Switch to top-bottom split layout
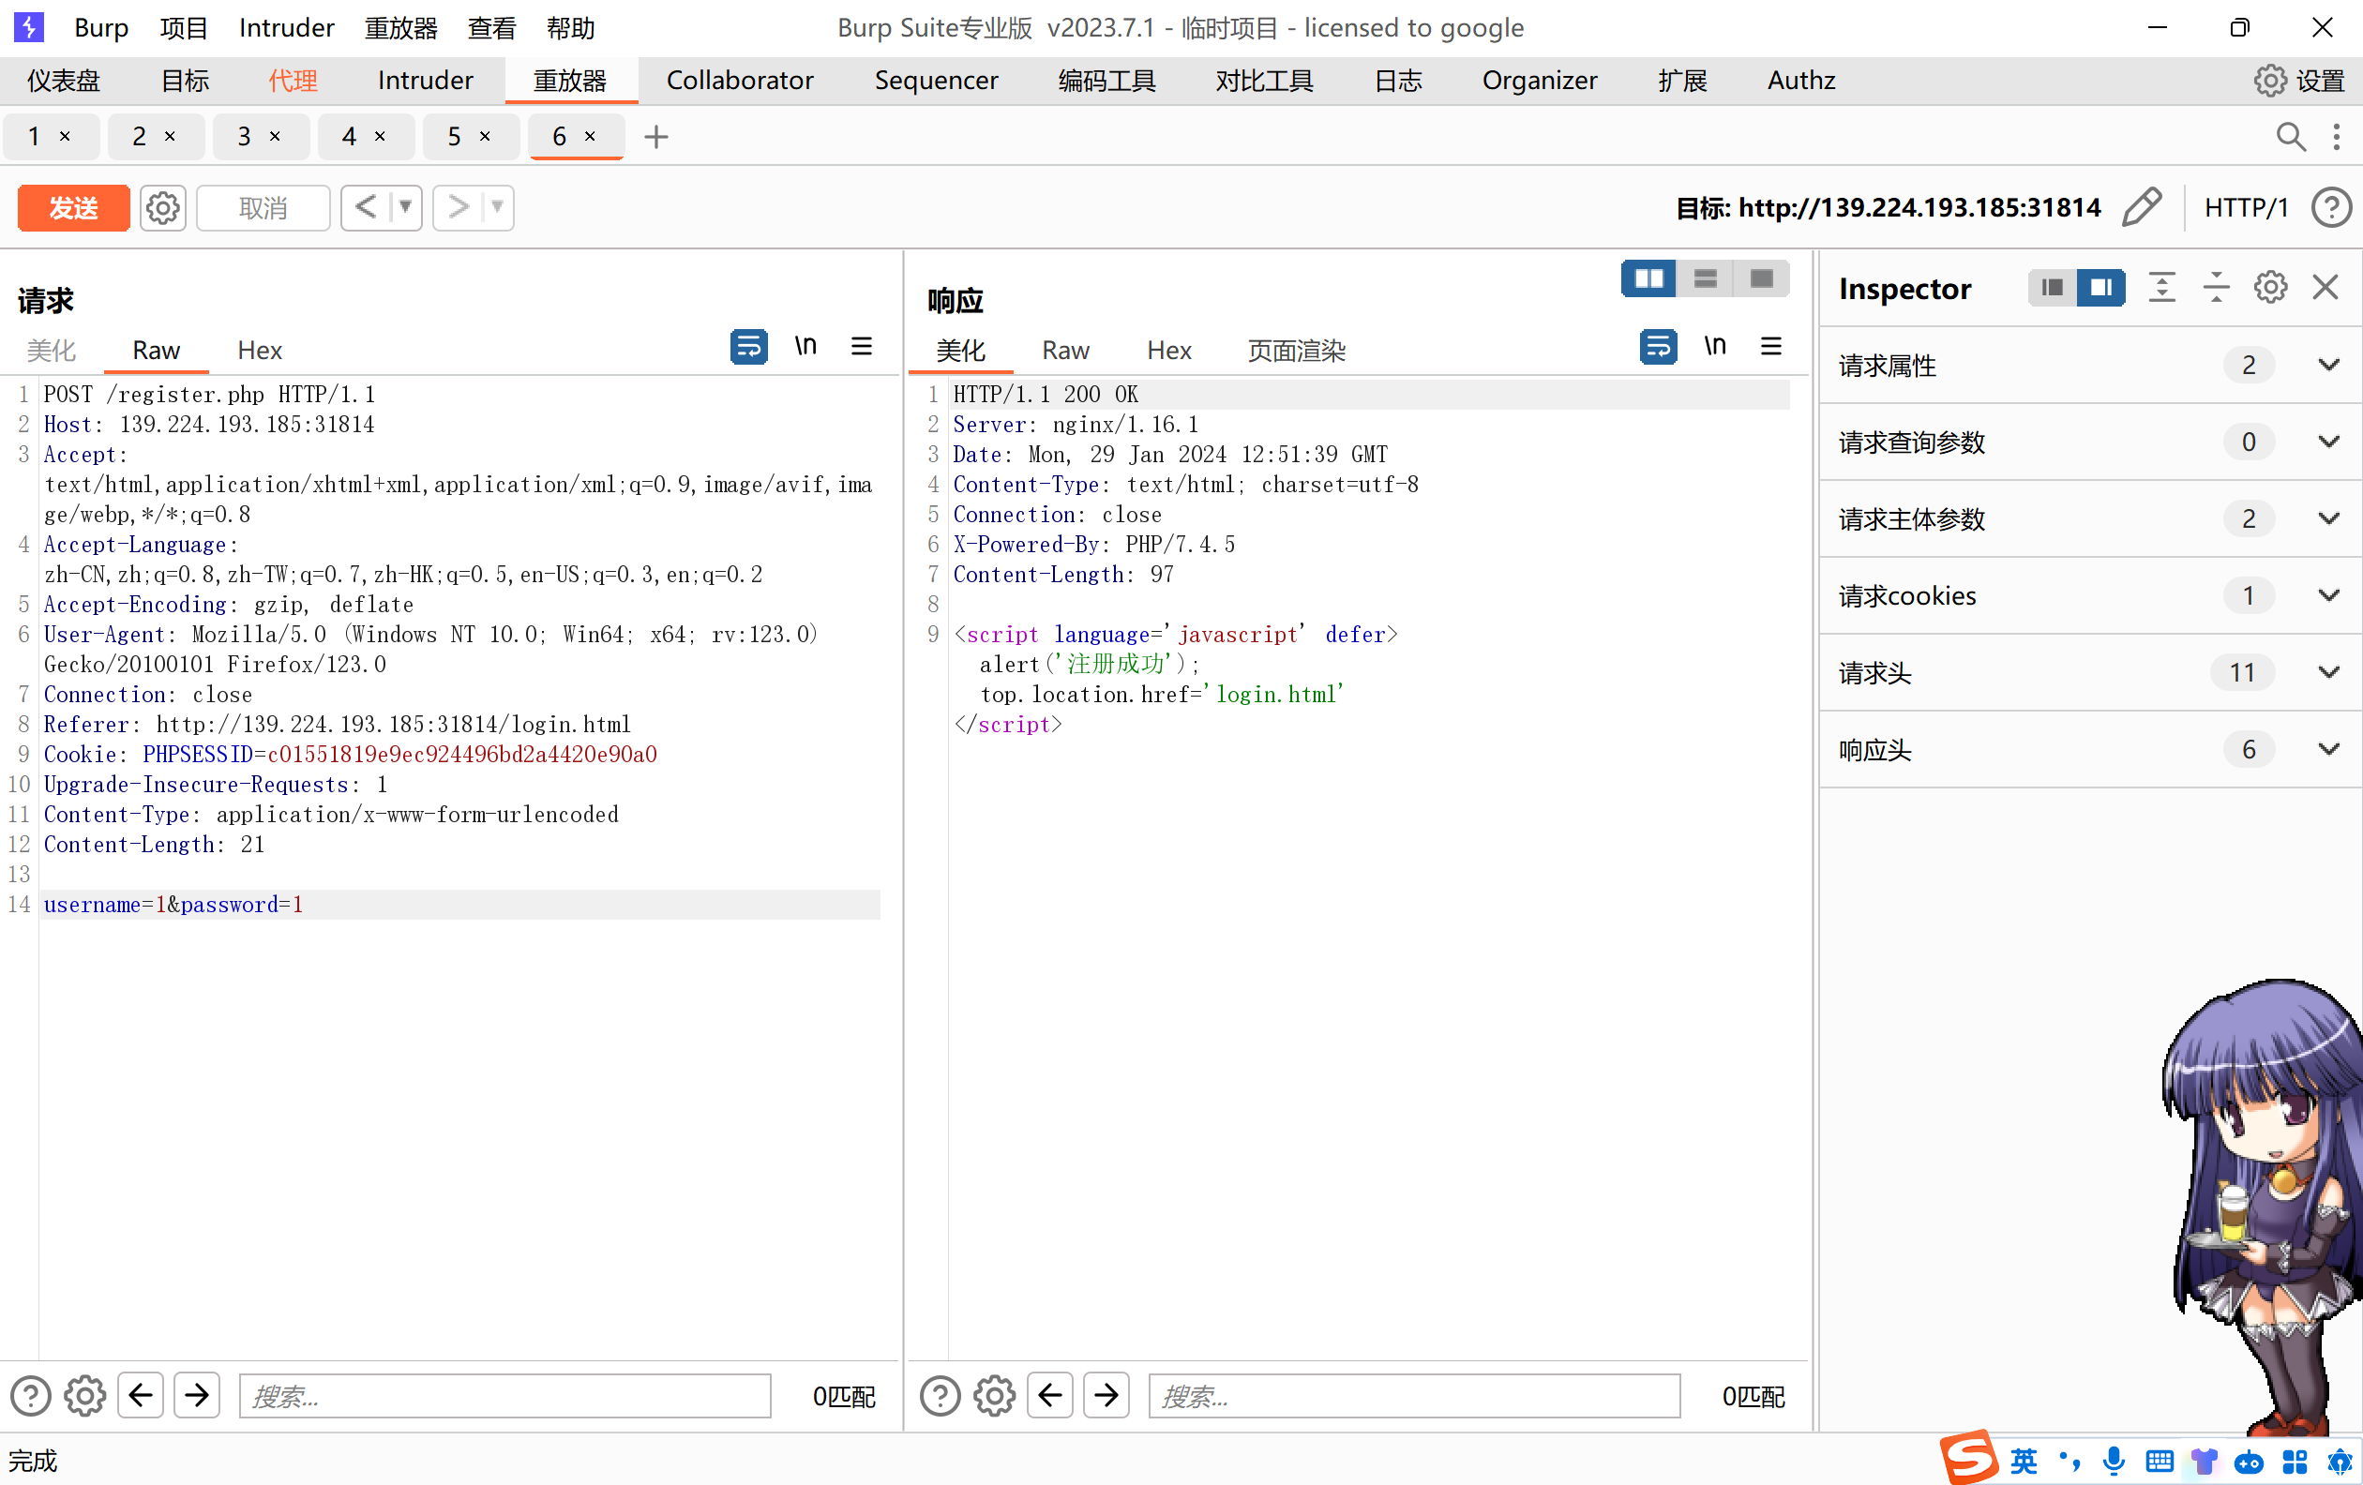 coord(1706,279)
